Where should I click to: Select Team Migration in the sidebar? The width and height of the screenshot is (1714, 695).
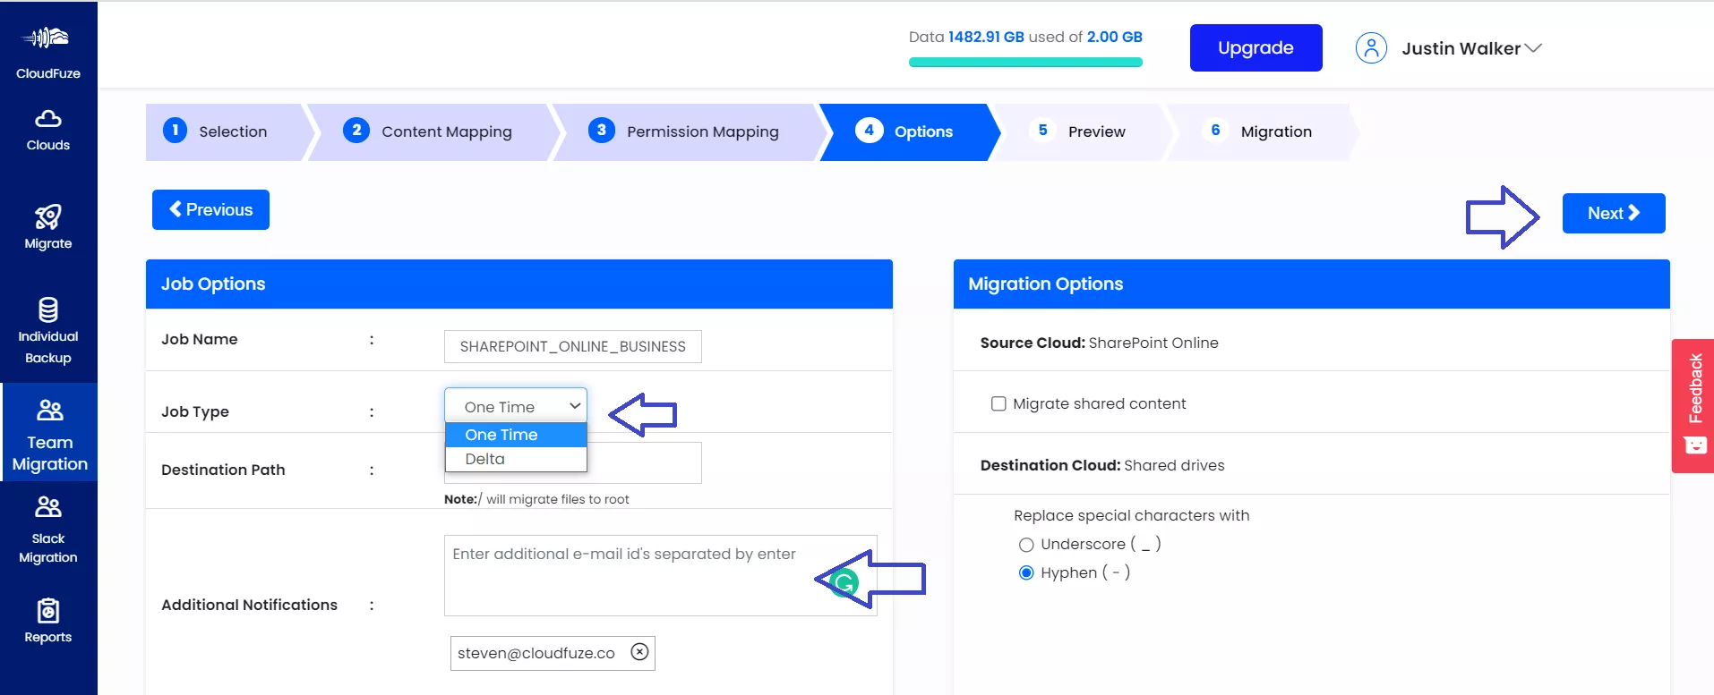point(49,435)
